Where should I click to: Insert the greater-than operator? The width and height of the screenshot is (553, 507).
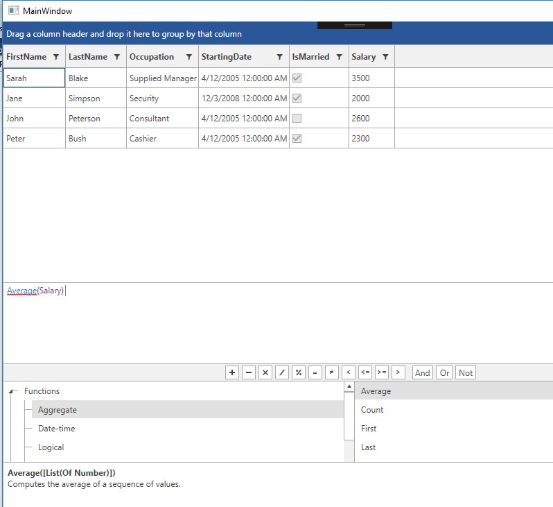coord(398,372)
